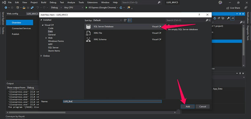Open the Send Feedback icon
251x119 pixels.
[x=246, y=7]
